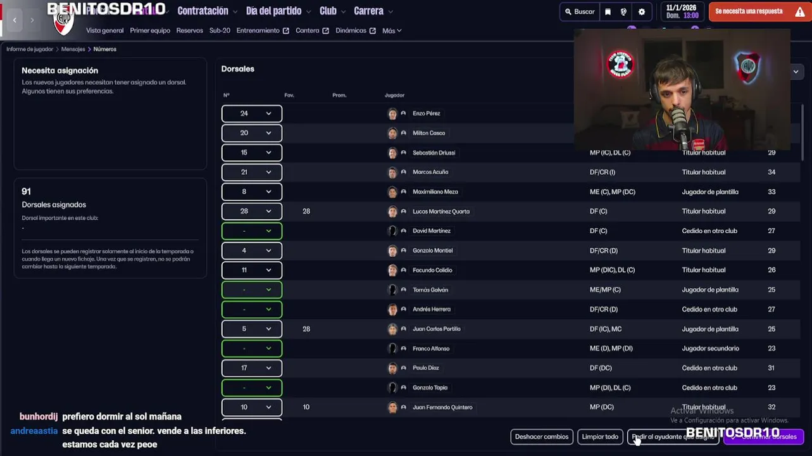The height and width of the screenshot is (456, 812).
Task: Switch to Reservas tab
Action: [189, 30]
